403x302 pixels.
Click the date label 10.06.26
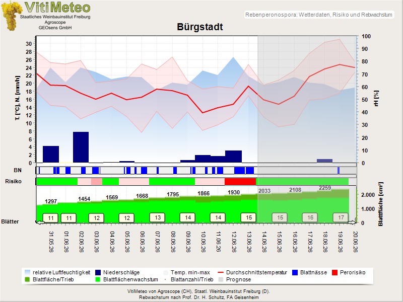204,242
